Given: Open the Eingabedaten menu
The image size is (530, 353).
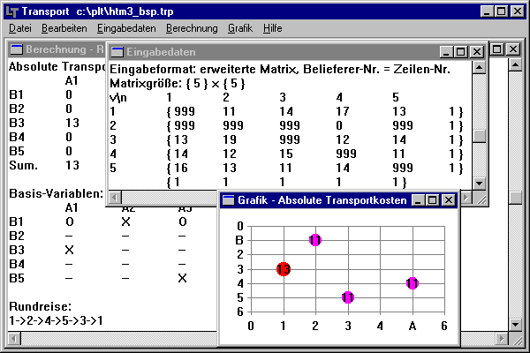Looking at the screenshot, I should [122, 29].
